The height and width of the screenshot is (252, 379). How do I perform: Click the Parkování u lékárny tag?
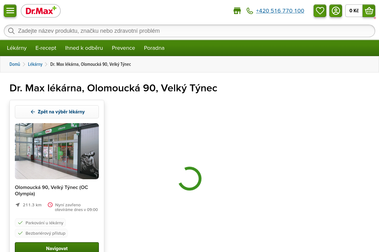click(40, 223)
